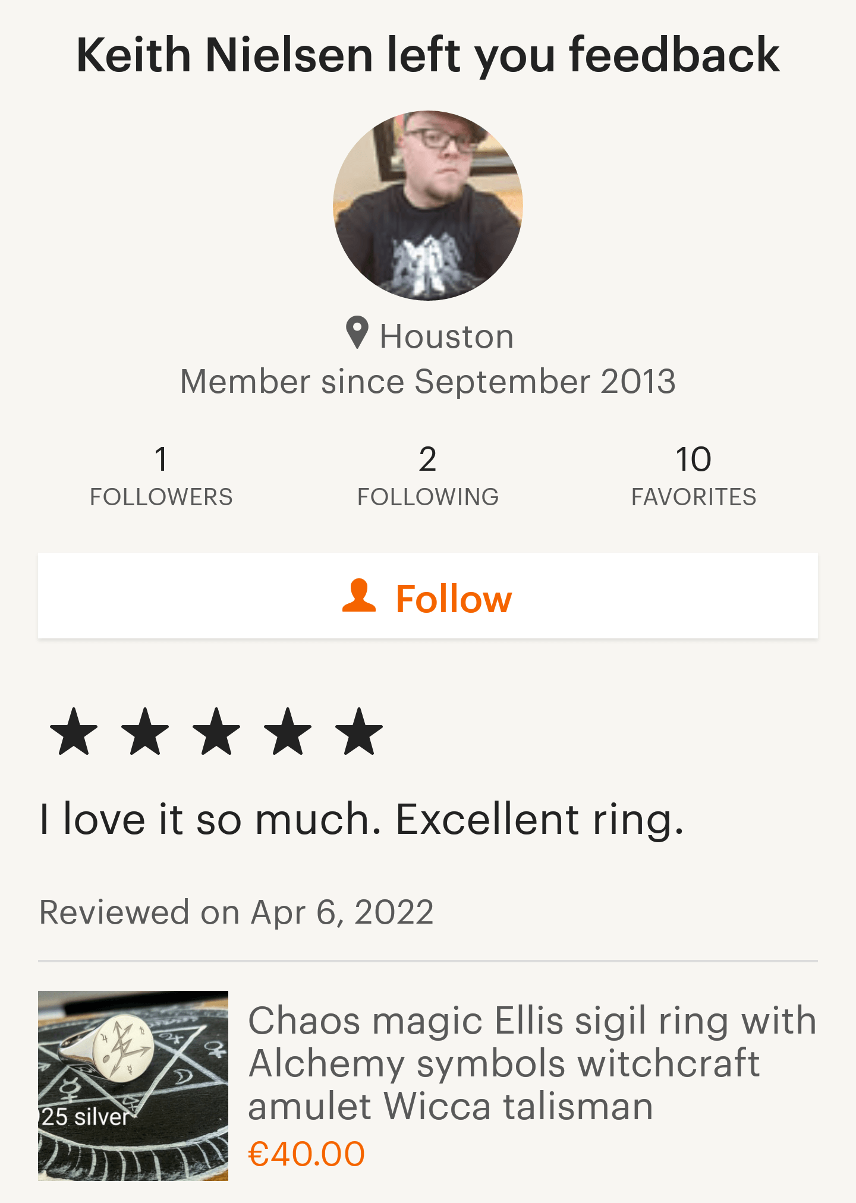
Task: Click the Houston location text
Action: click(446, 336)
